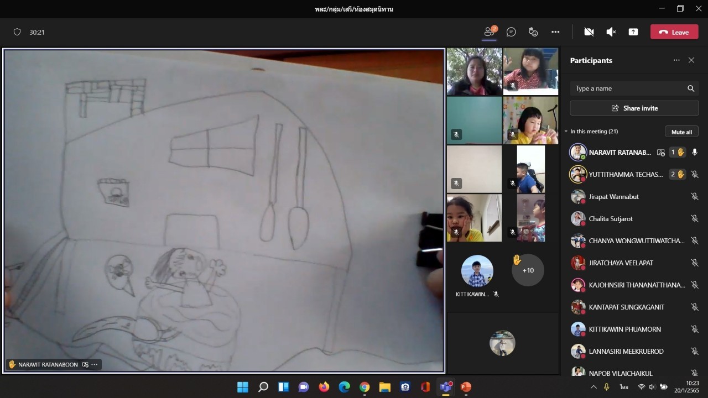Leave the meeting
The width and height of the screenshot is (708, 398).
[674, 32]
